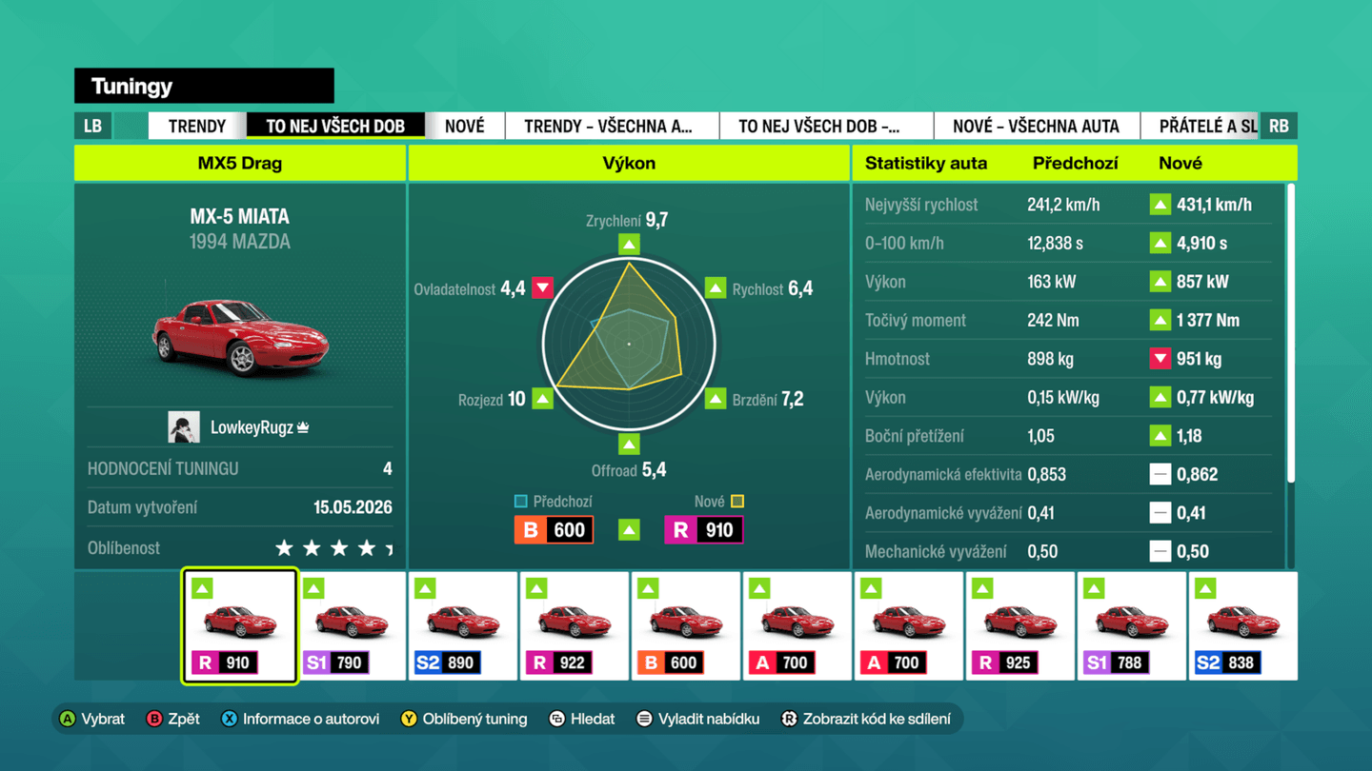Click the performance radar chart
Image resolution: width=1372 pixels, height=771 pixels.
tap(629, 344)
